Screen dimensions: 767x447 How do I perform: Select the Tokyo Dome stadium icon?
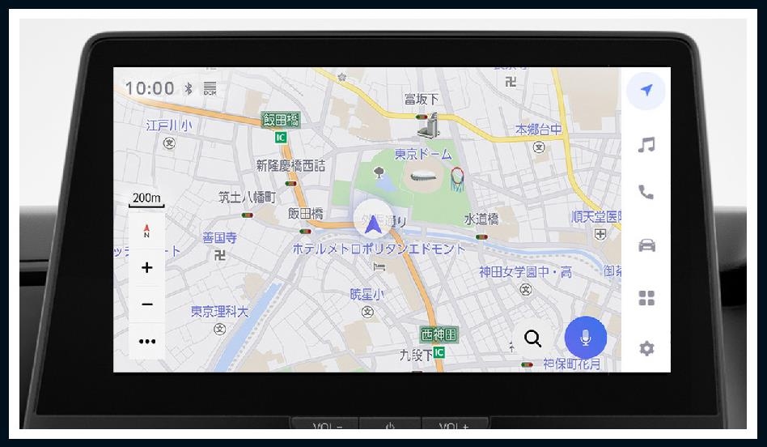point(425,177)
